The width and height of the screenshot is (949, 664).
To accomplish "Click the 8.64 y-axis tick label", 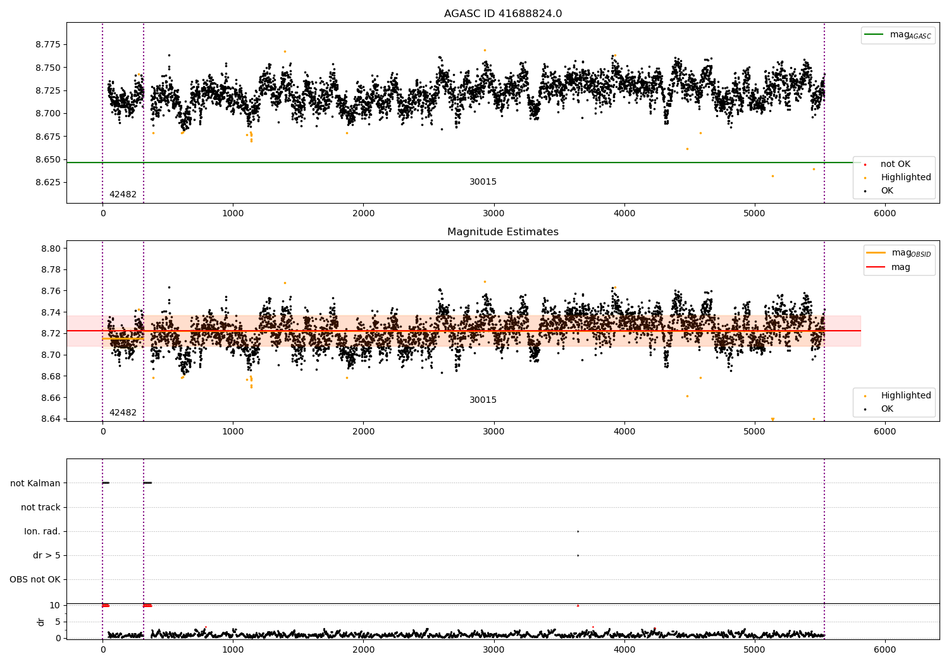I will (51, 419).
